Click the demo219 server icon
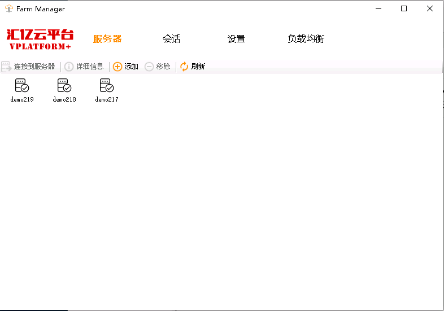The image size is (444, 311). click(22, 86)
